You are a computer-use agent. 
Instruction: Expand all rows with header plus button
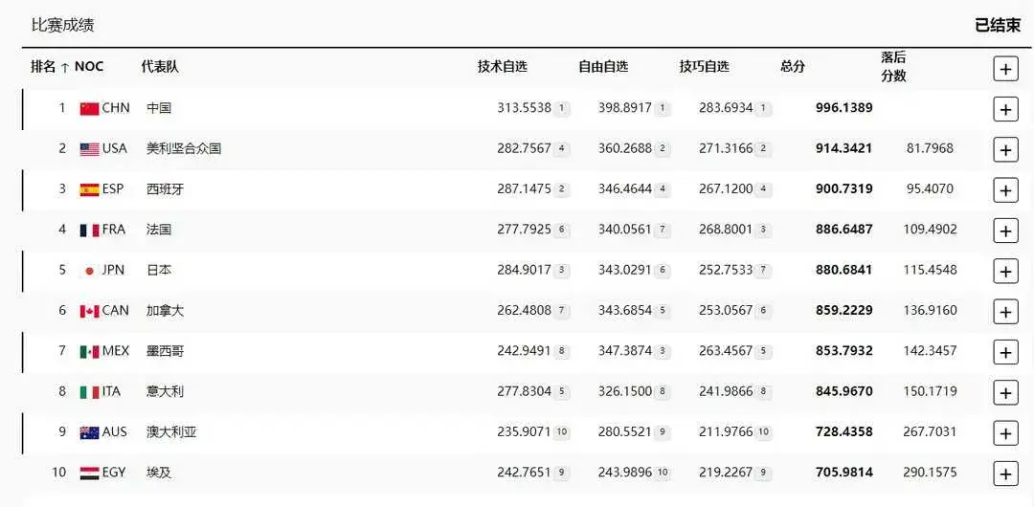pyautogui.click(x=1005, y=69)
